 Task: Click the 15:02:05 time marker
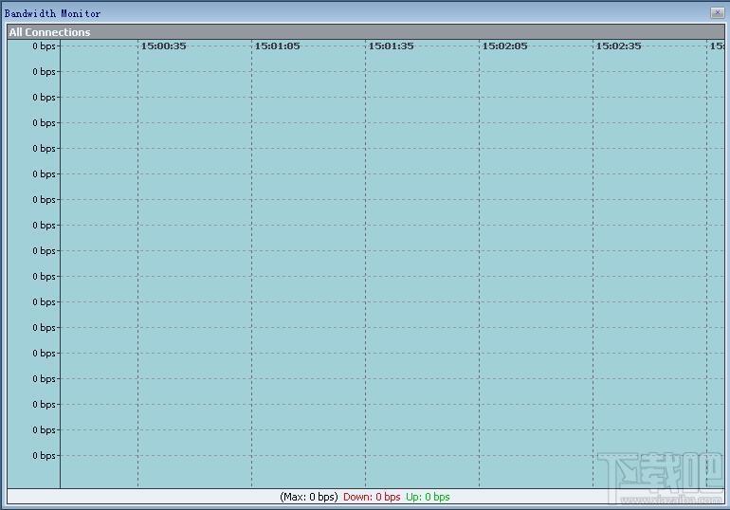(x=504, y=46)
